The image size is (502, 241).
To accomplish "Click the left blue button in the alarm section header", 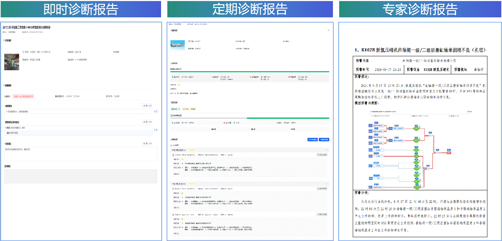I will coord(312,140).
